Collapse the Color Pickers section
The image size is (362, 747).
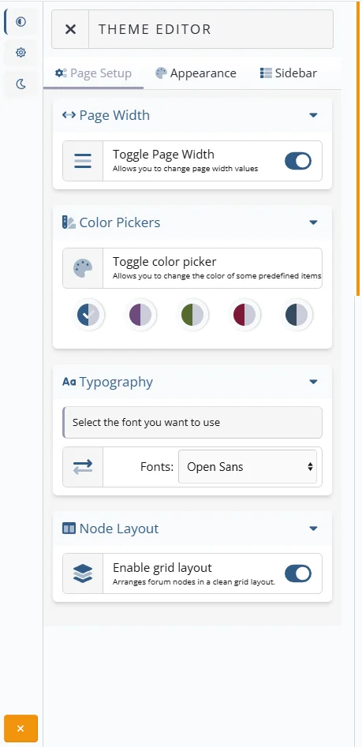(313, 222)
